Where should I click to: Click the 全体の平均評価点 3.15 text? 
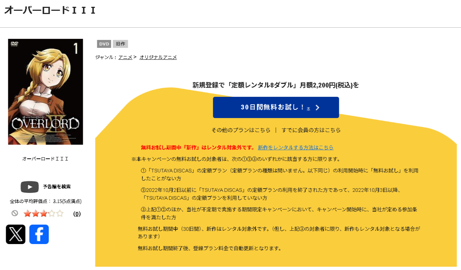coord(45,201)
